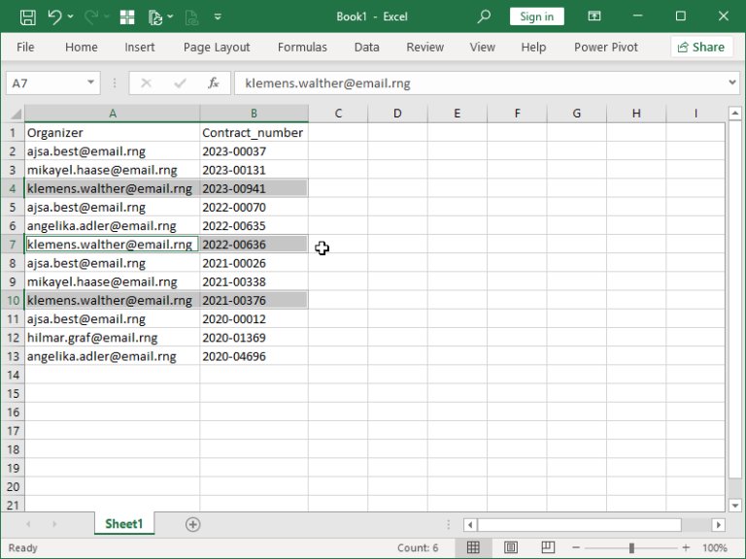Open the Formulas tab
The image size is (746, 559).
tap(302, 47)
